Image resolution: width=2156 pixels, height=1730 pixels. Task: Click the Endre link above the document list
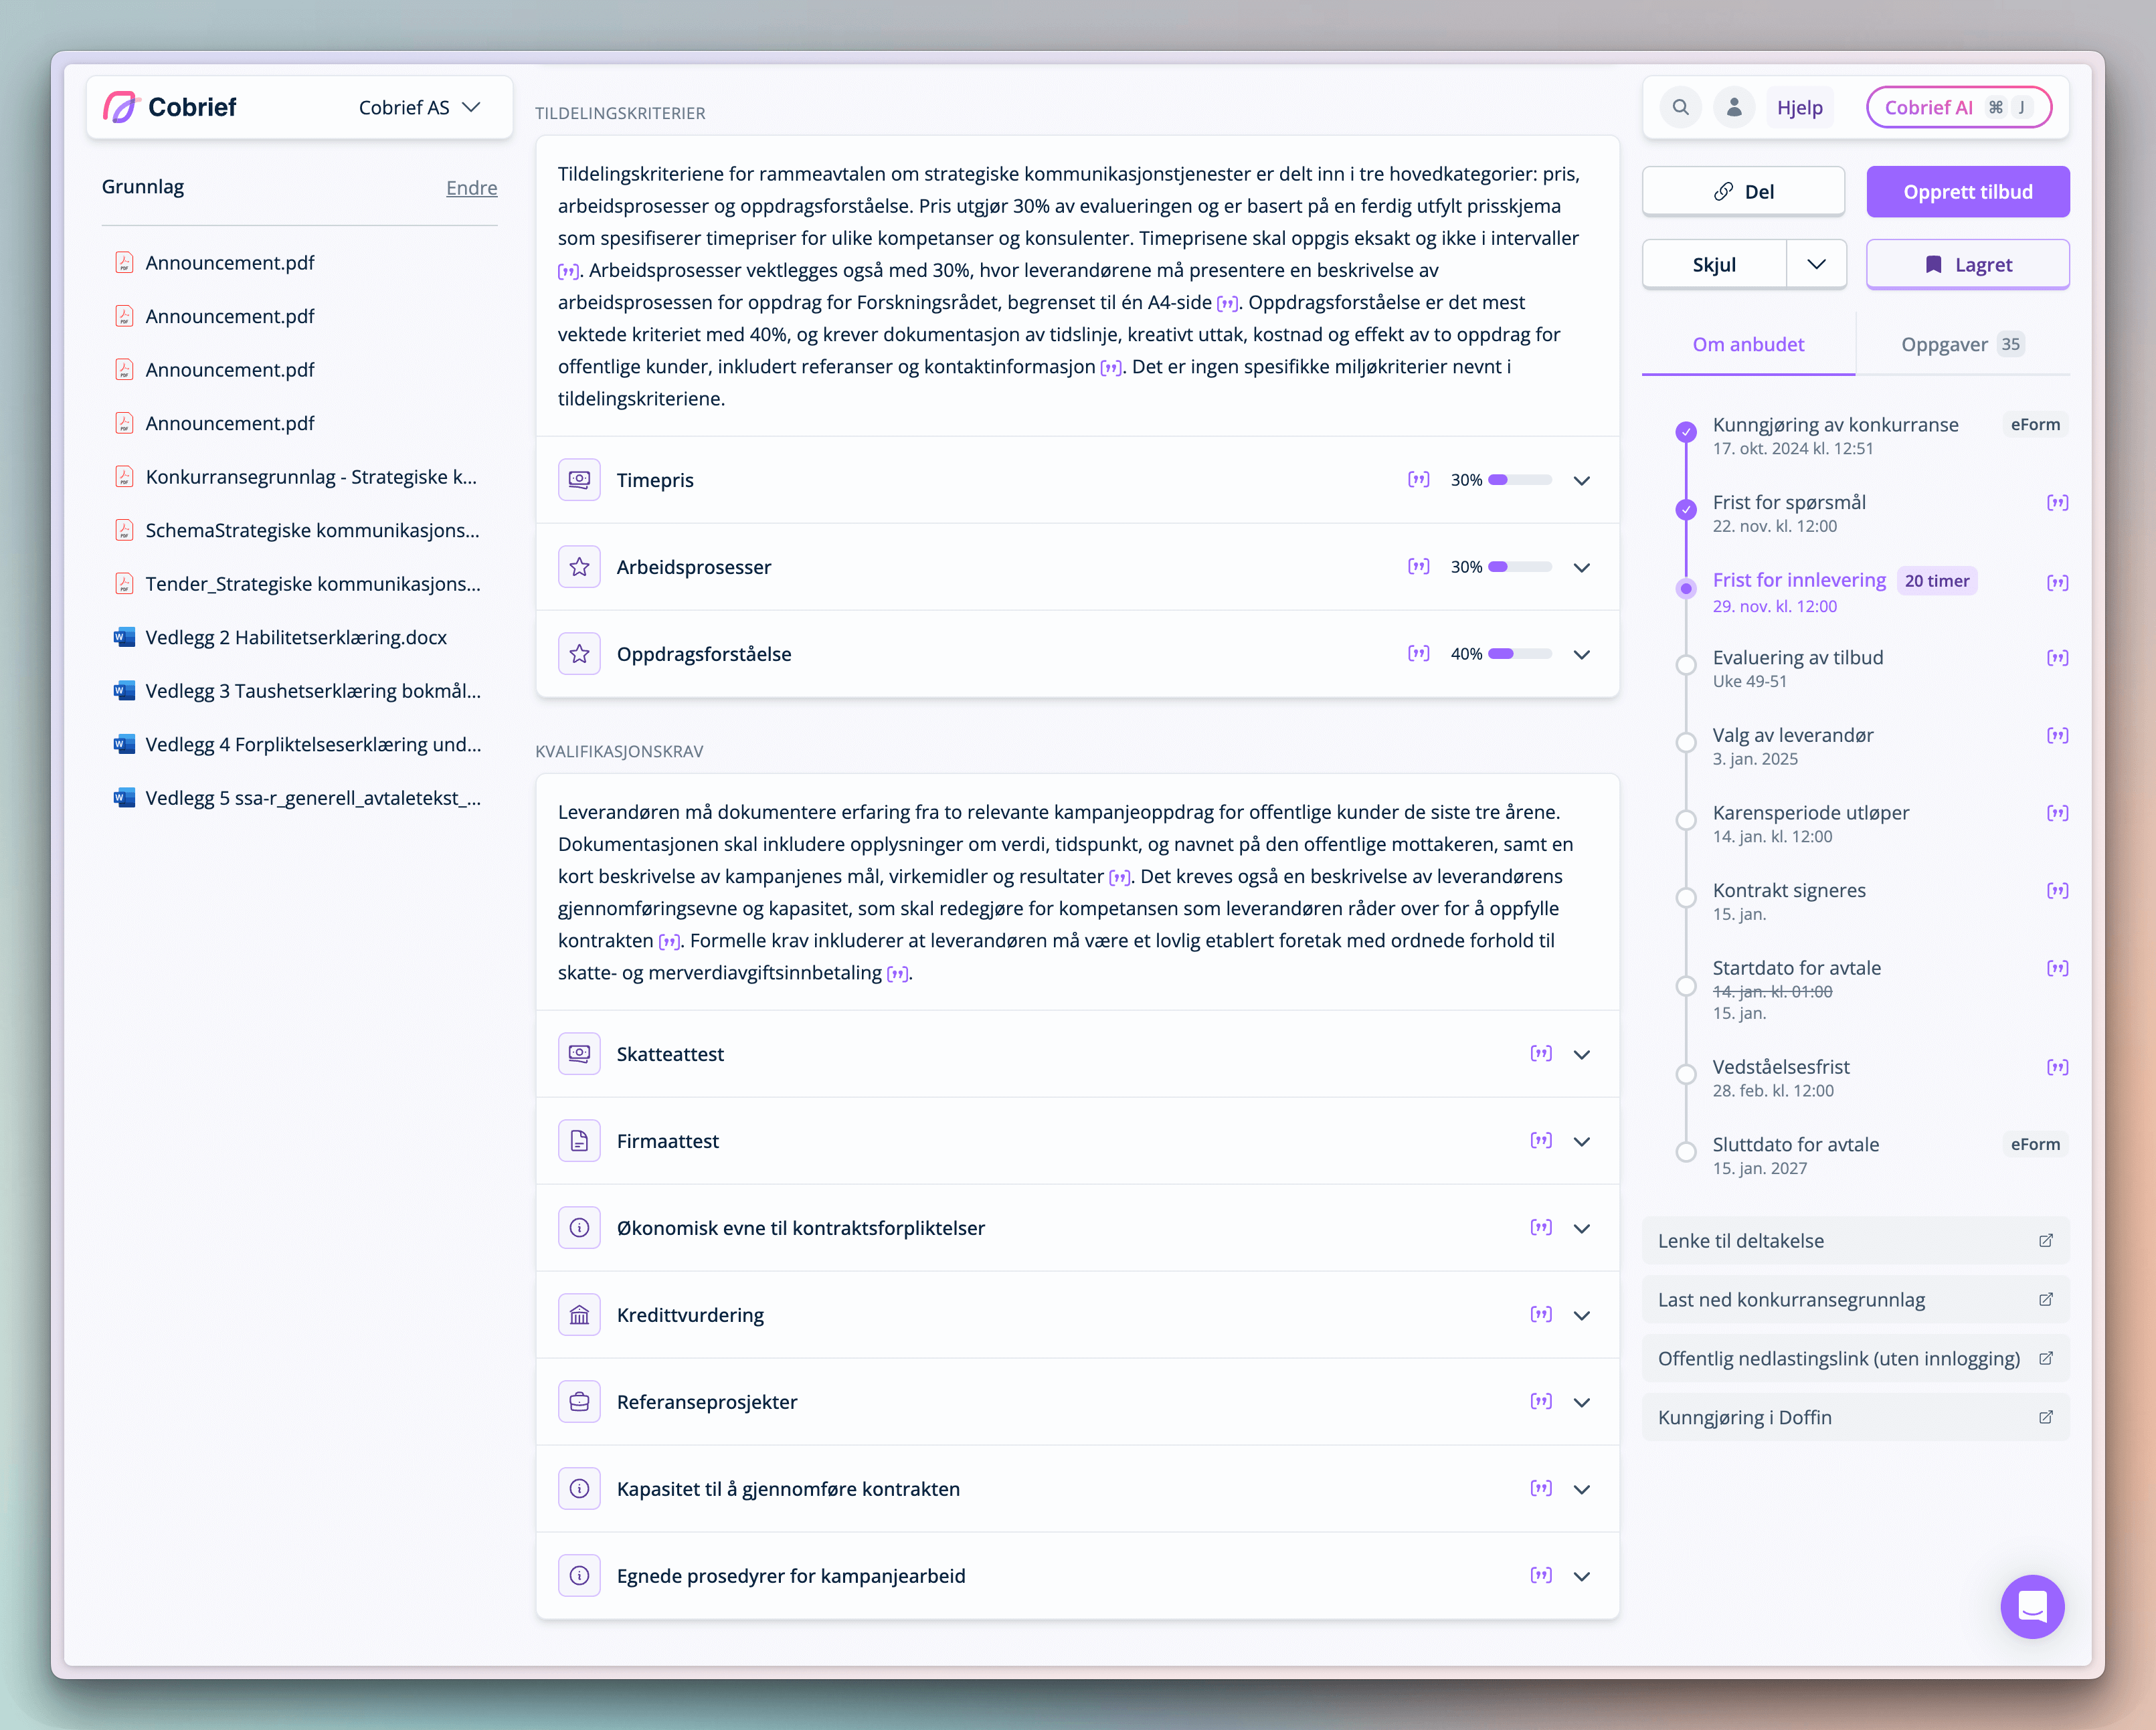tap(471, 187)
